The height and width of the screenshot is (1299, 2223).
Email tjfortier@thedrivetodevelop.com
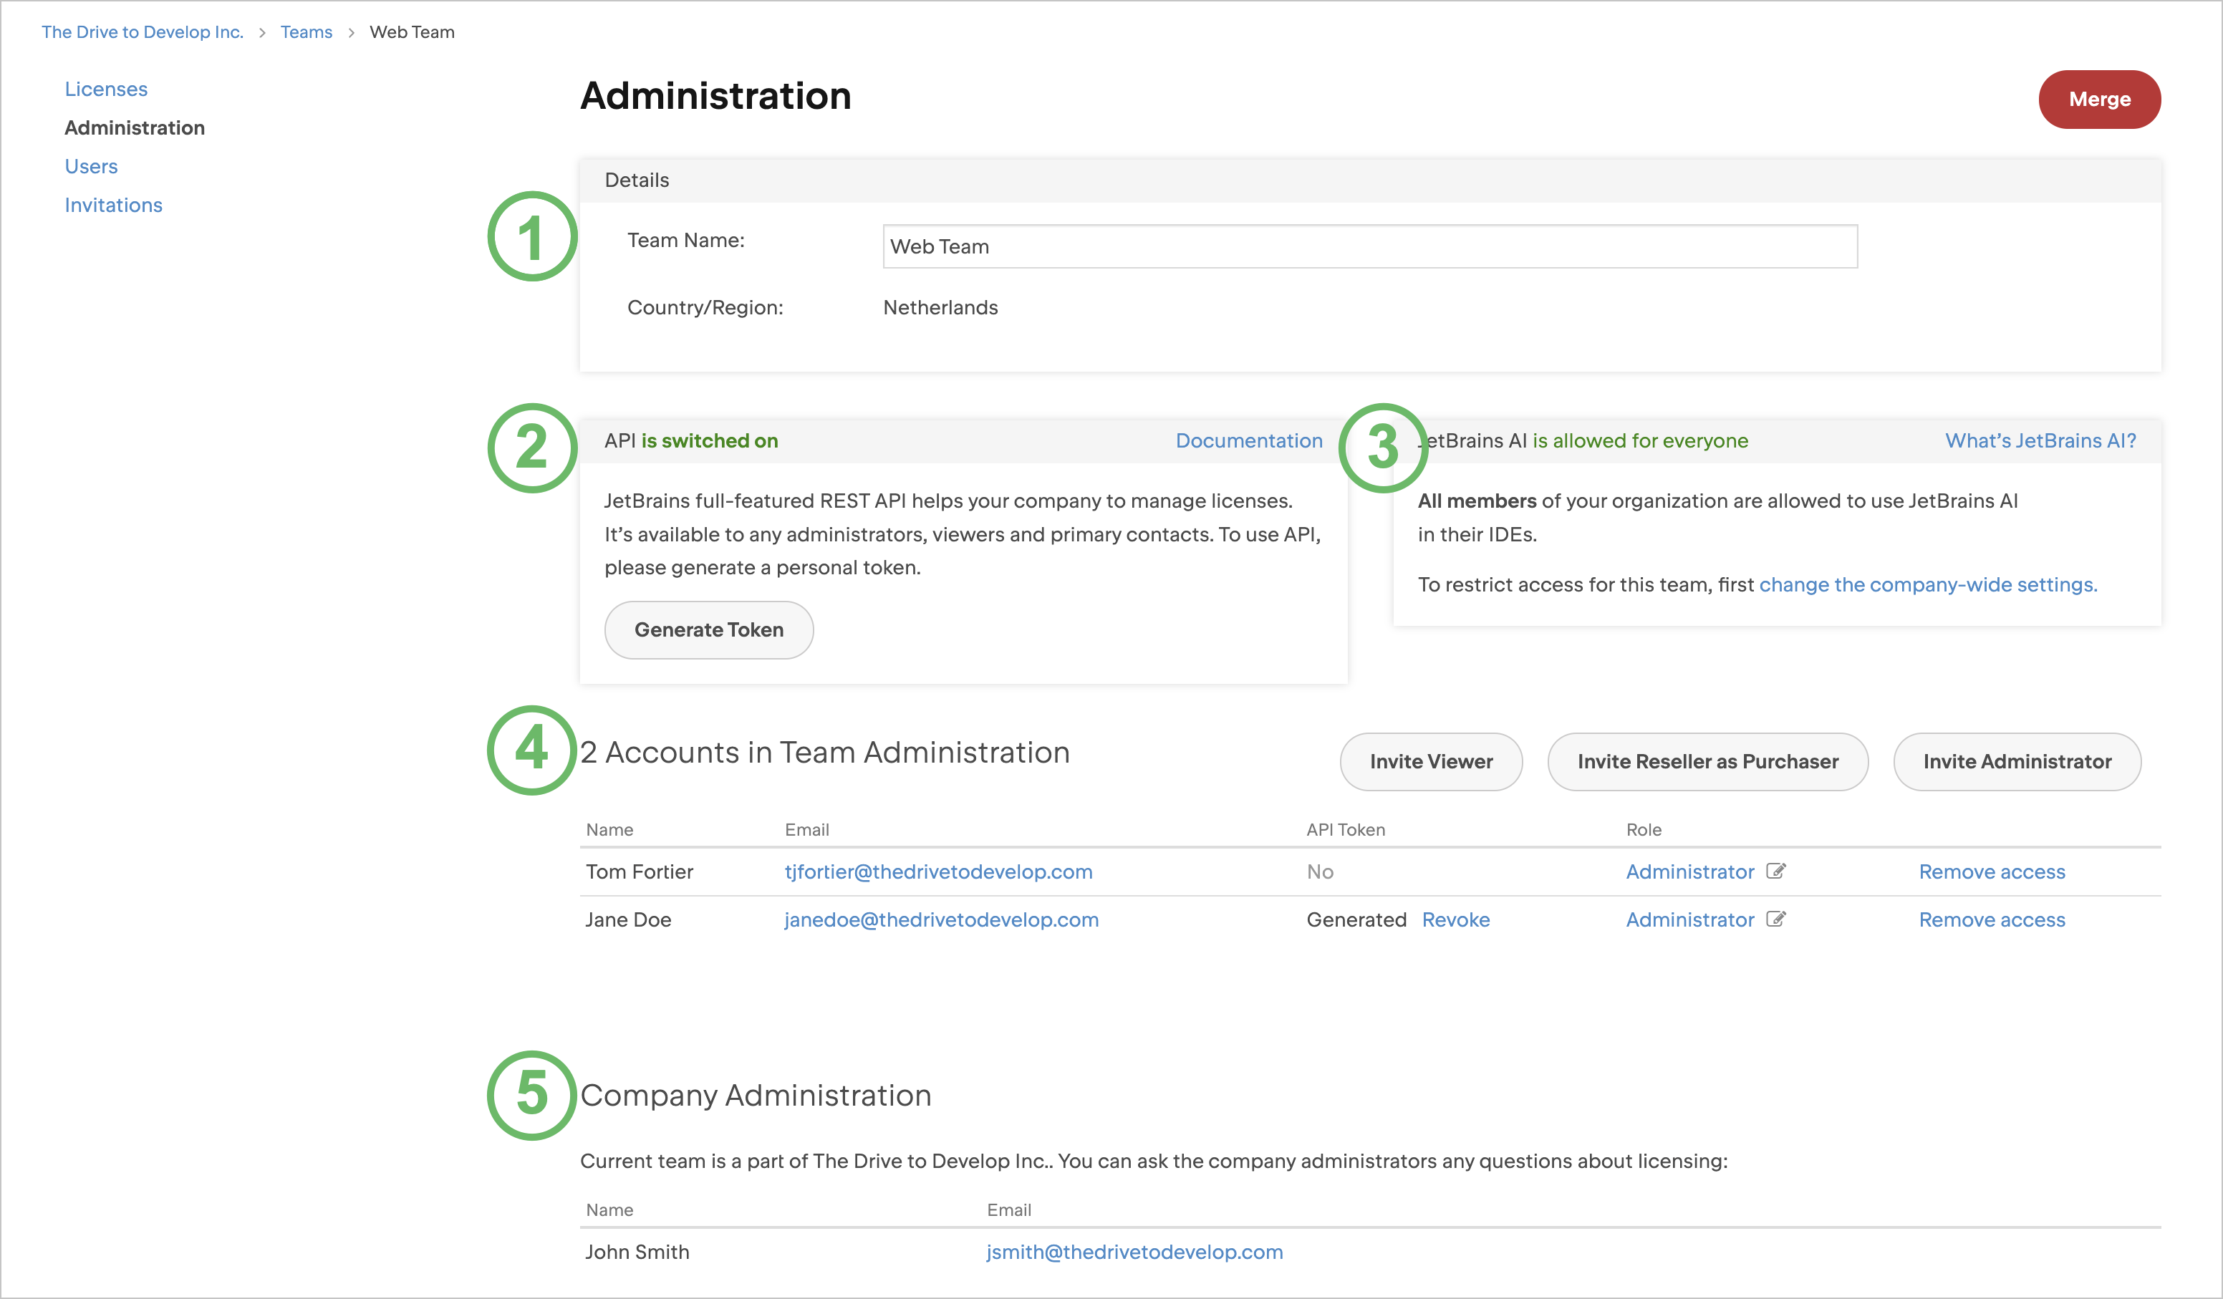[939, 871]
